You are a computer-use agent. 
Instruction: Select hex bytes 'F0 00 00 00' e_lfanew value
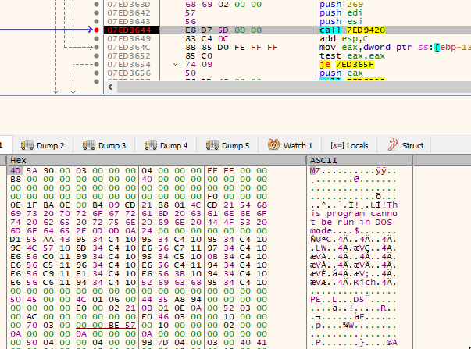237,197
